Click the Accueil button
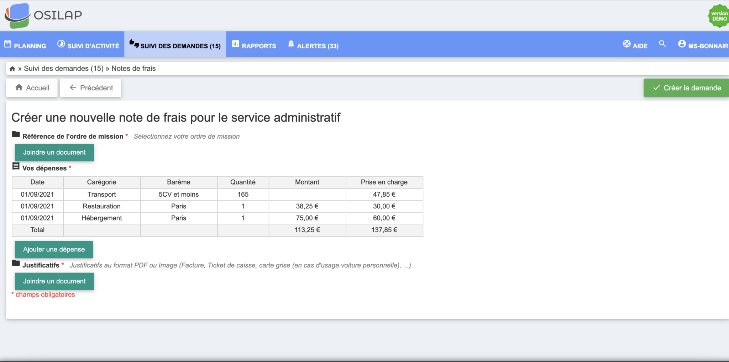The width and height of the screenshot is (729, 362). [x=32, y=88]
